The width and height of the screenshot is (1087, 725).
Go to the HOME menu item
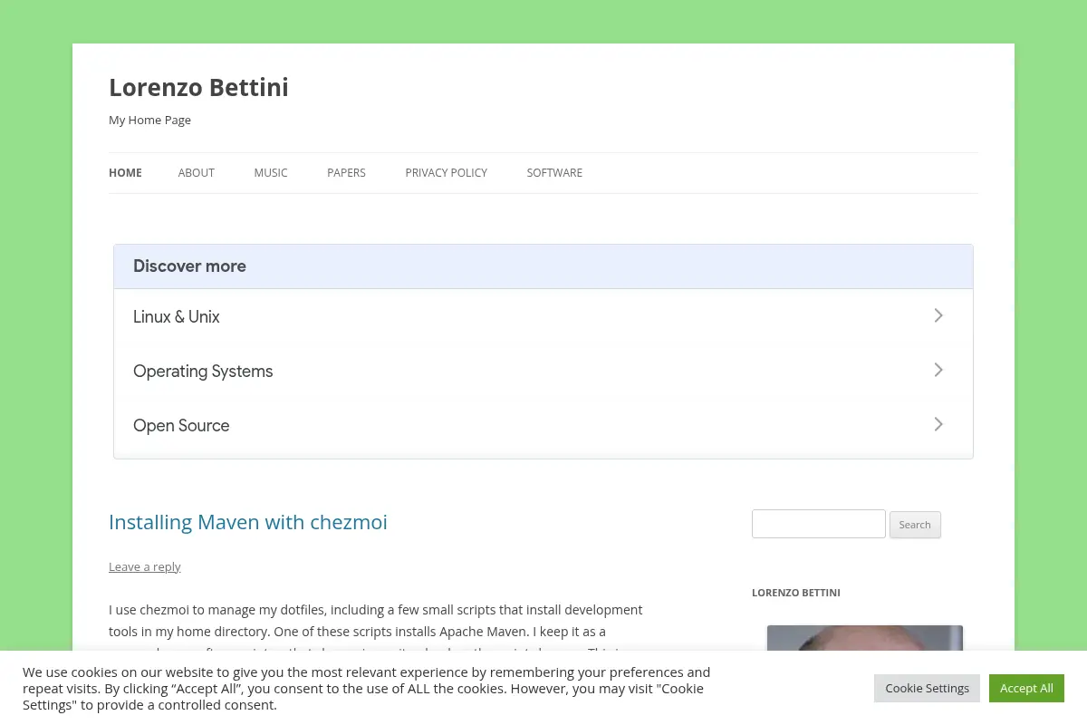[125, 173]
